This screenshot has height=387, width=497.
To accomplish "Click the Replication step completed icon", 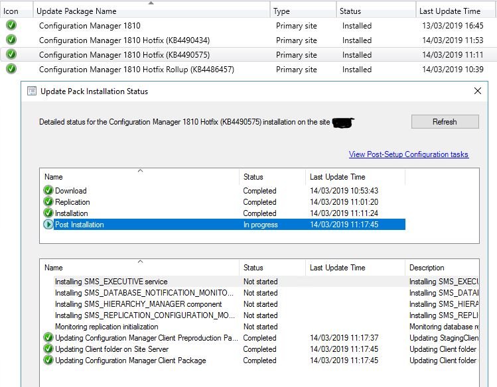I will point(48,201).
